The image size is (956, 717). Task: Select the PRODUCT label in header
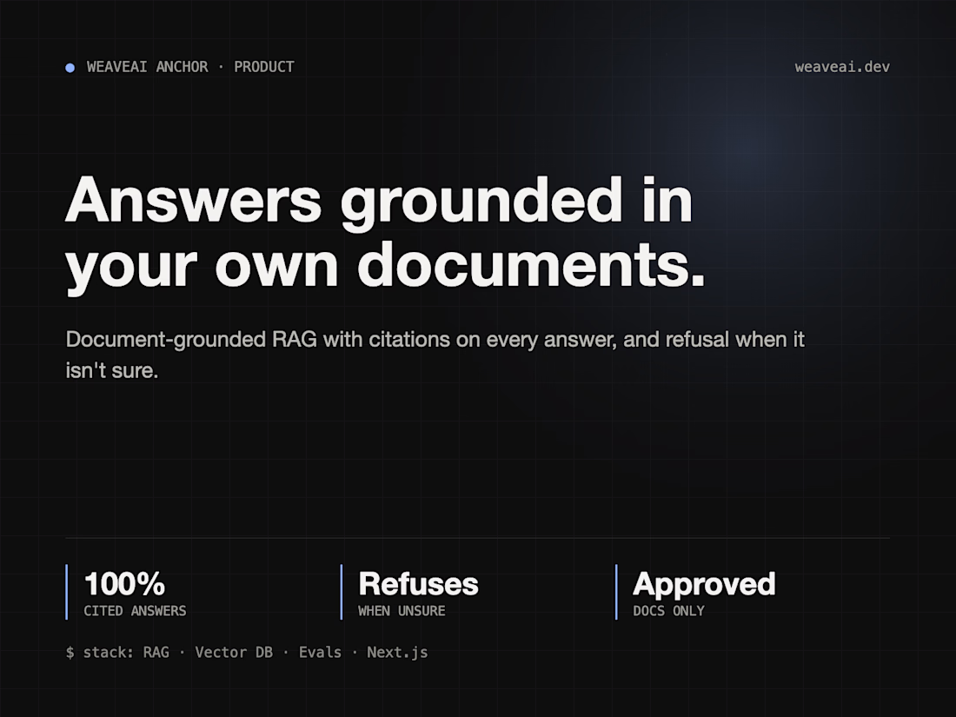[x=264, y=67]
